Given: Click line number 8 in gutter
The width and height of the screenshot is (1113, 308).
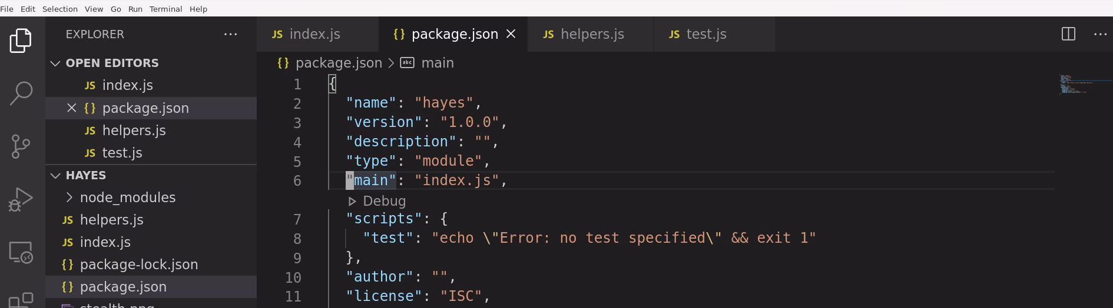Looking at the screenshot, I should tap(297, 239).
